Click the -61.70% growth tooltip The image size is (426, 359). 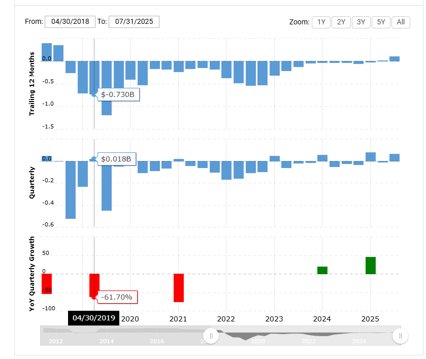[117, 297]
